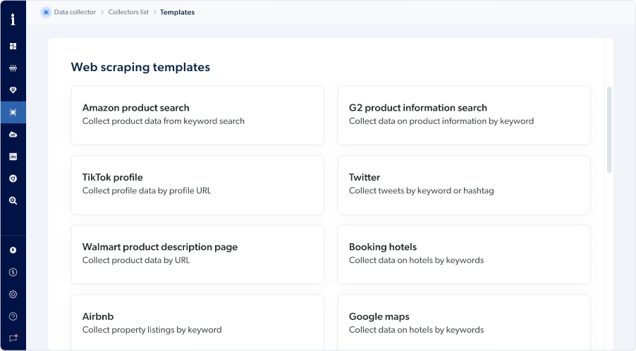Open the cloud icon in the sidebar
The height and width of the screenshot is (351, 636).
pos(13,135)
